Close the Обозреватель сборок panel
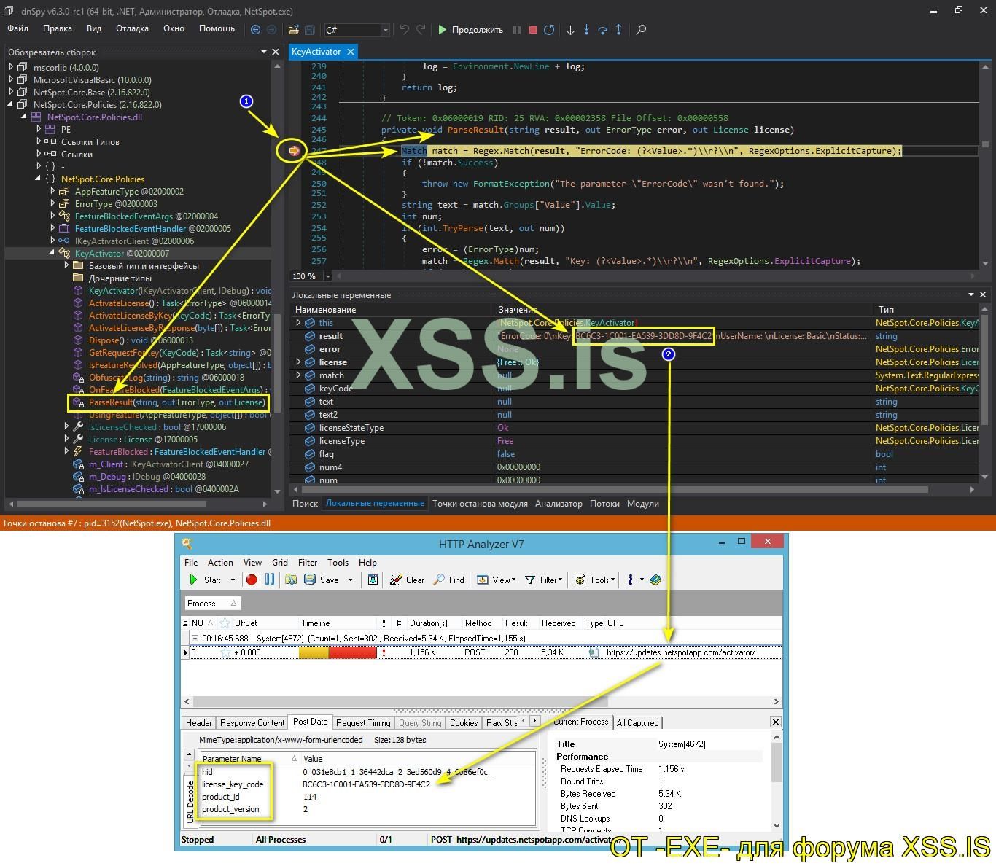The height and width of the screenshot is (866, 996). (x=276, y=52)
